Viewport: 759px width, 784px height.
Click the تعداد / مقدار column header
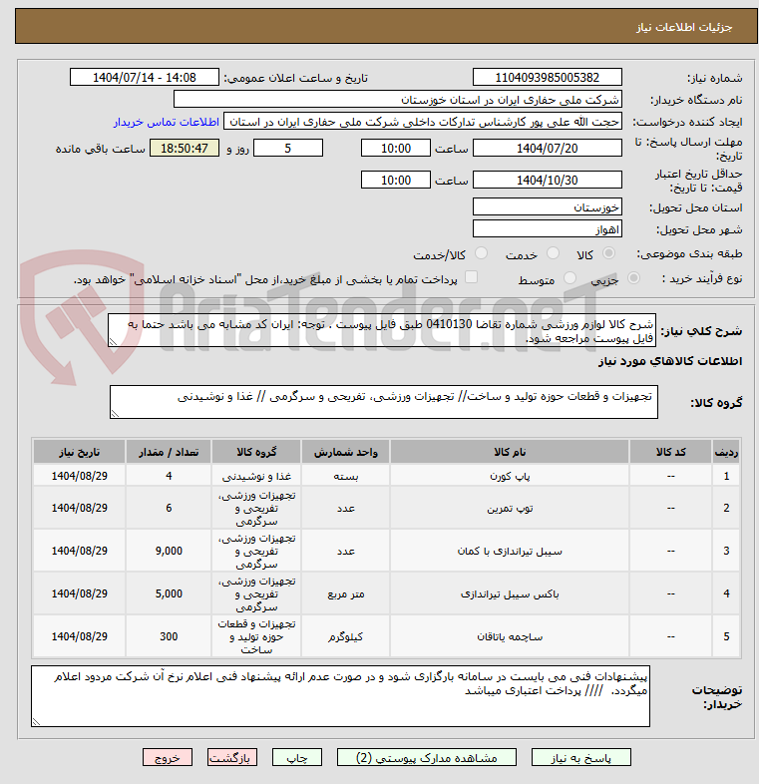point(169,452)
